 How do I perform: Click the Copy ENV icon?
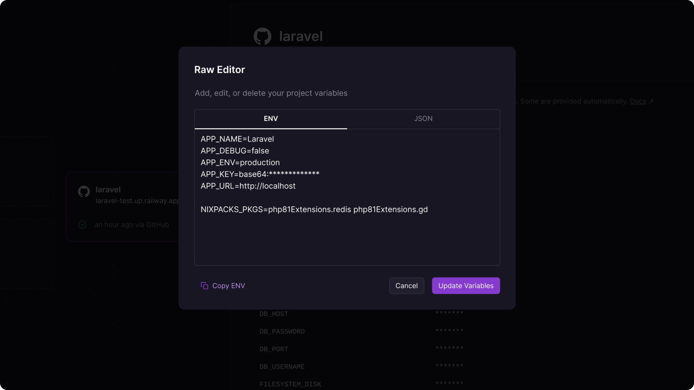204,286
